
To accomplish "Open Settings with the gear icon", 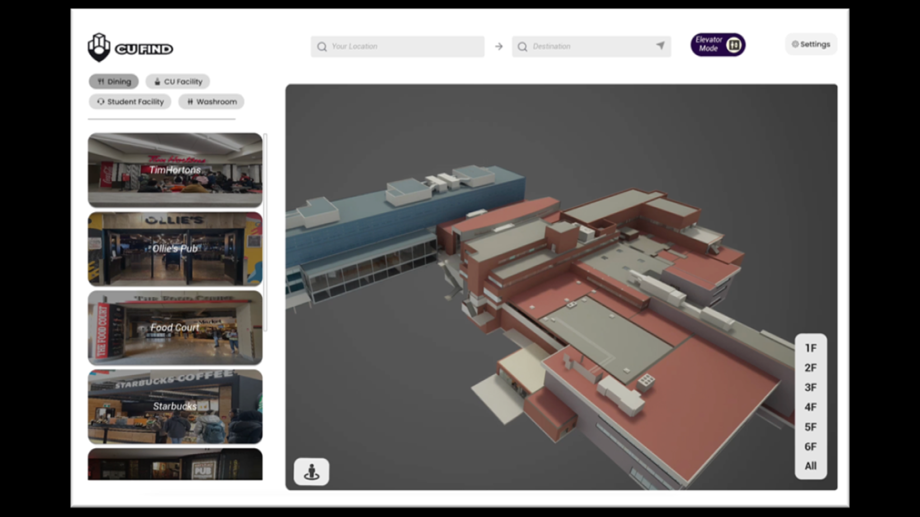I will (x=795, y=44).
